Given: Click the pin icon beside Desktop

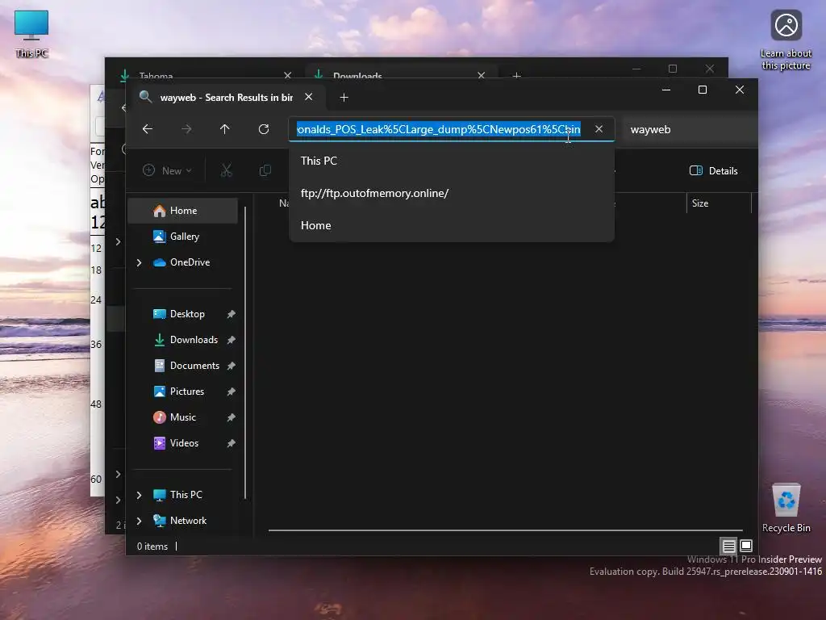Looking at the screenshot, I should [x=231, y=314].
